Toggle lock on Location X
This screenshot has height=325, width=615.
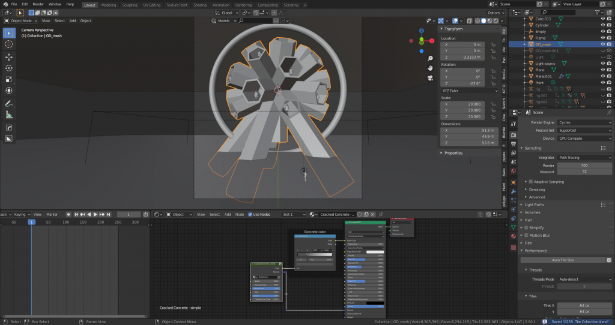point(493,44)
